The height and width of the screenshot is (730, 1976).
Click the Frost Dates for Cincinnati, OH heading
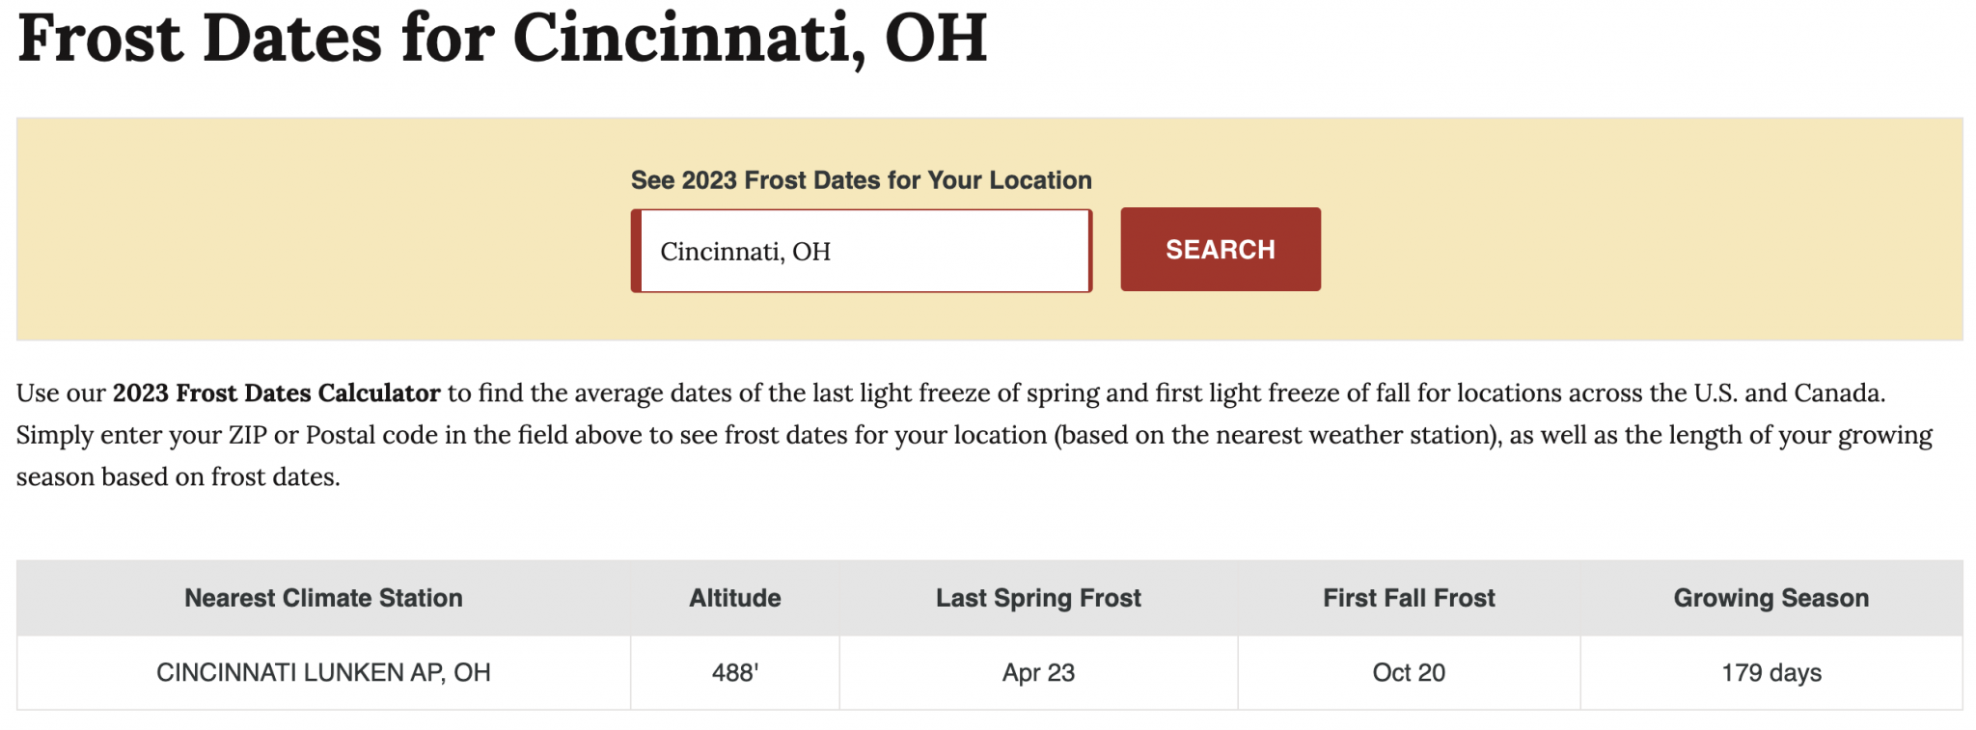(x=502, y=39)
